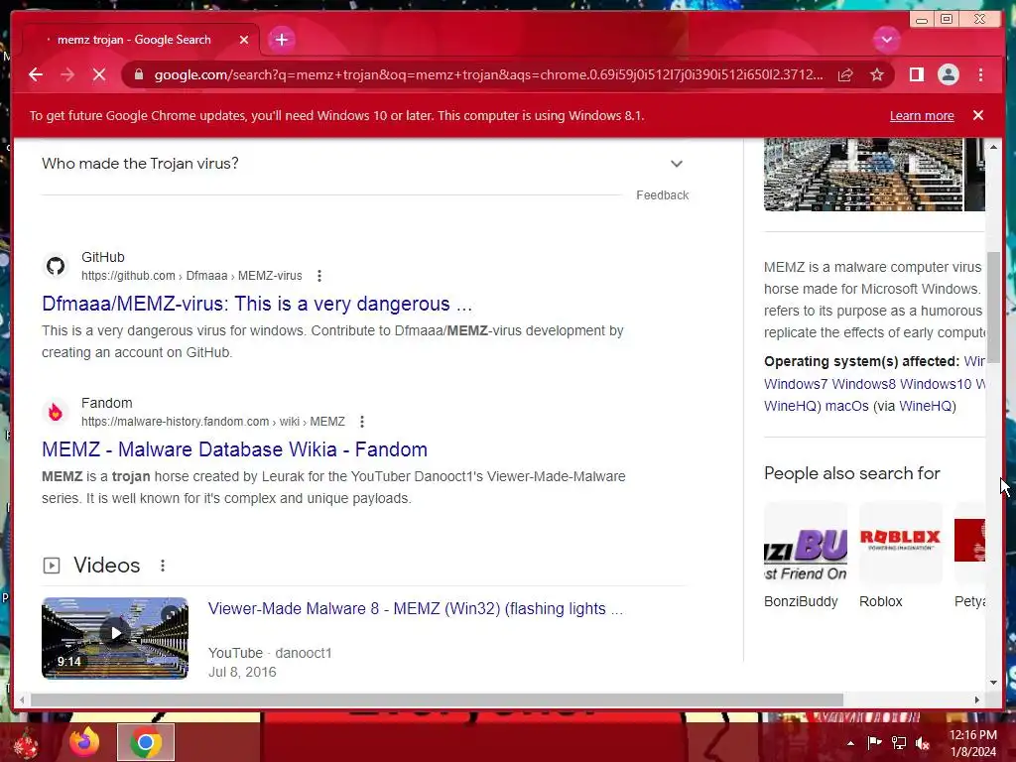The height and width of the screenshot is (762, 1016).
Task: Open the Videos section options menu
Action: (x=163, y=566)
